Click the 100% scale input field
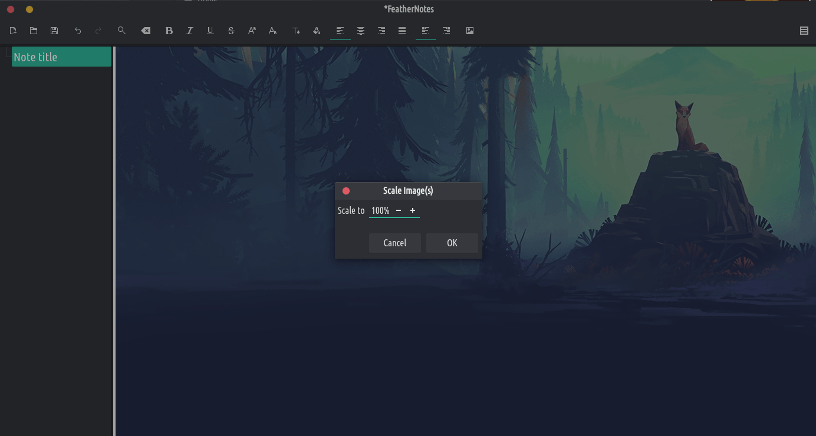Viewport: 816px width, 436px height. coord(380,210)
